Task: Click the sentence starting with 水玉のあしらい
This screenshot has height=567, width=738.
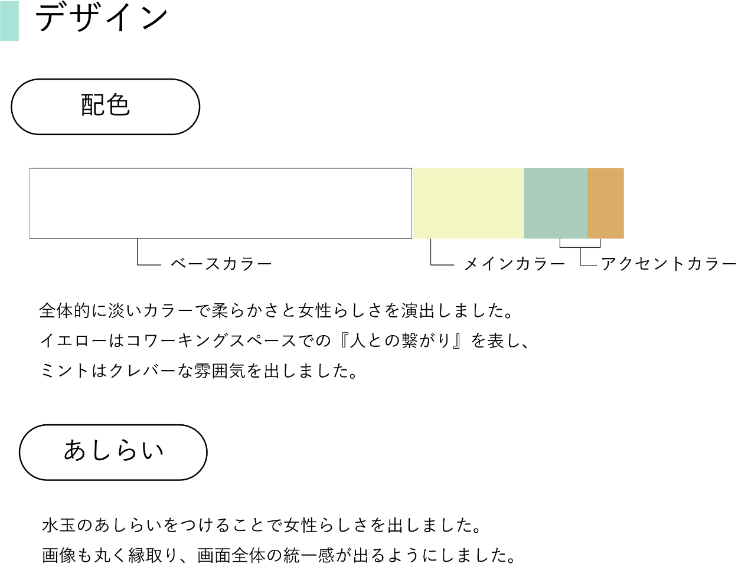Action: point(262,525)
